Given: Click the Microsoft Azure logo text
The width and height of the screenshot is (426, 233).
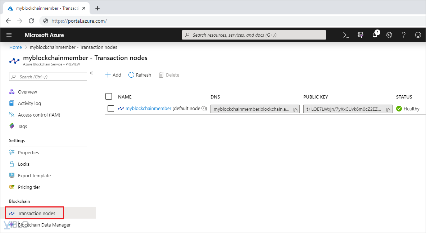Looking at the screenshot, I should [x=44, y=35].
